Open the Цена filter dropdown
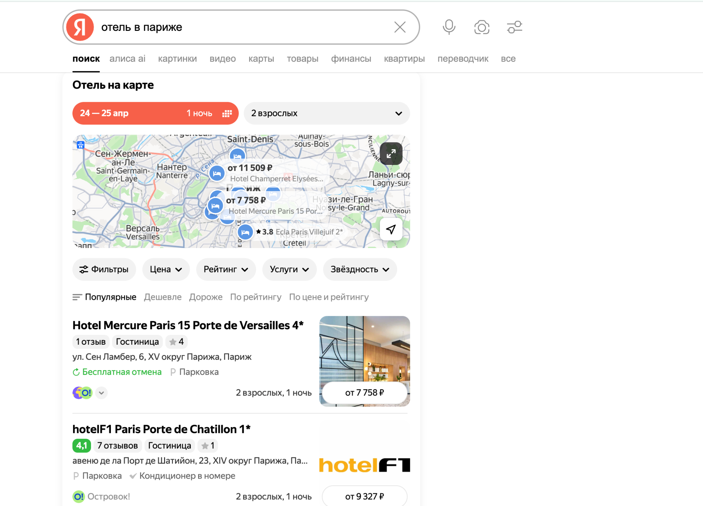Image resolution: width=703 pixels, height=506 pixels. click(x=166, y=269)
